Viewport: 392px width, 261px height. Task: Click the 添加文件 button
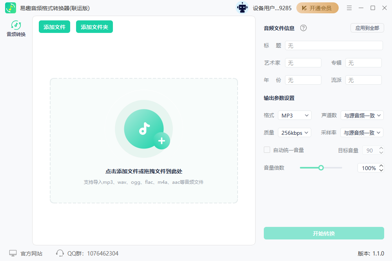coord(54,27)
